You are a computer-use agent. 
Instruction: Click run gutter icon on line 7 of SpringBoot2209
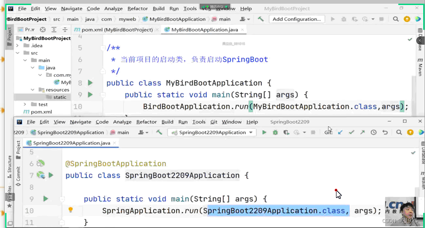pos(51,175)
